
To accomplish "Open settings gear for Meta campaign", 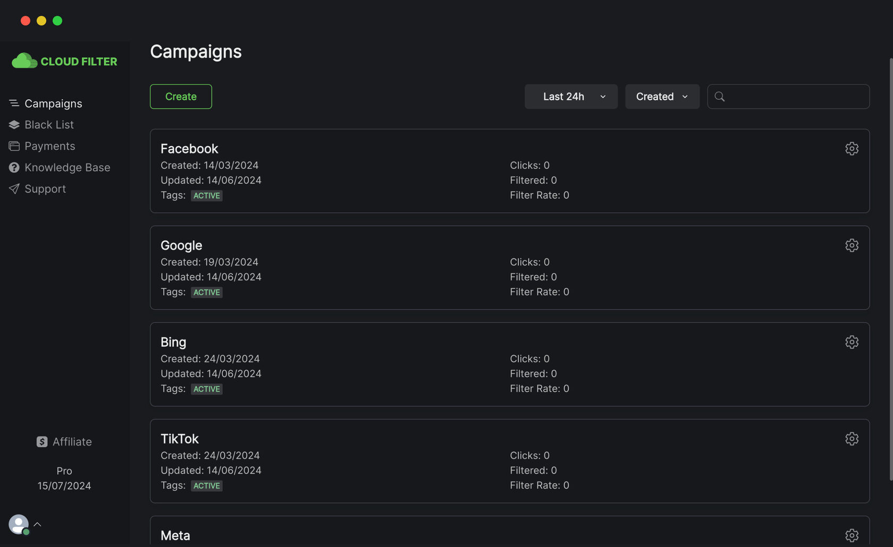I will (852, 535).
